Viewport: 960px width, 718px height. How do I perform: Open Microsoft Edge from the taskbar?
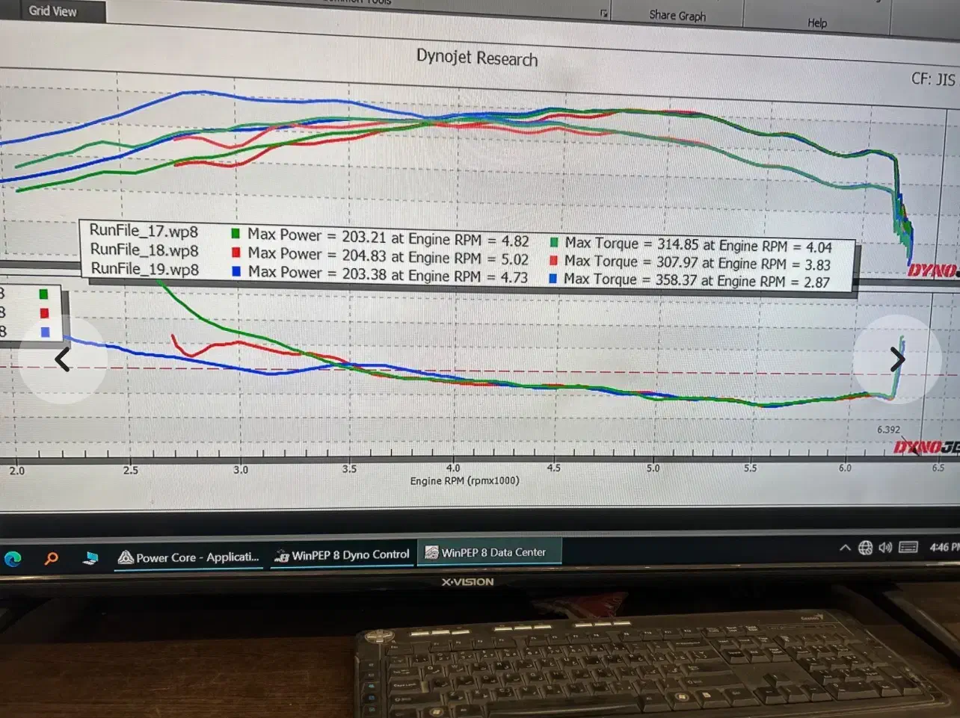click(x=13, y=558)
